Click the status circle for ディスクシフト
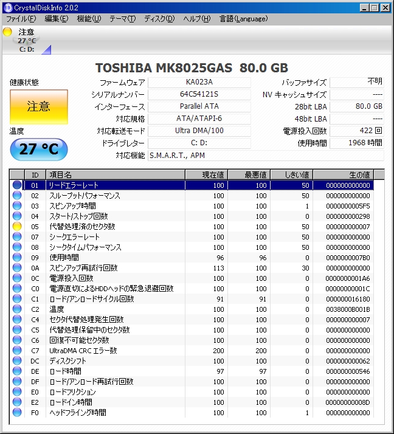Screen dimensions: 394x434 click(x=17, y=360)
